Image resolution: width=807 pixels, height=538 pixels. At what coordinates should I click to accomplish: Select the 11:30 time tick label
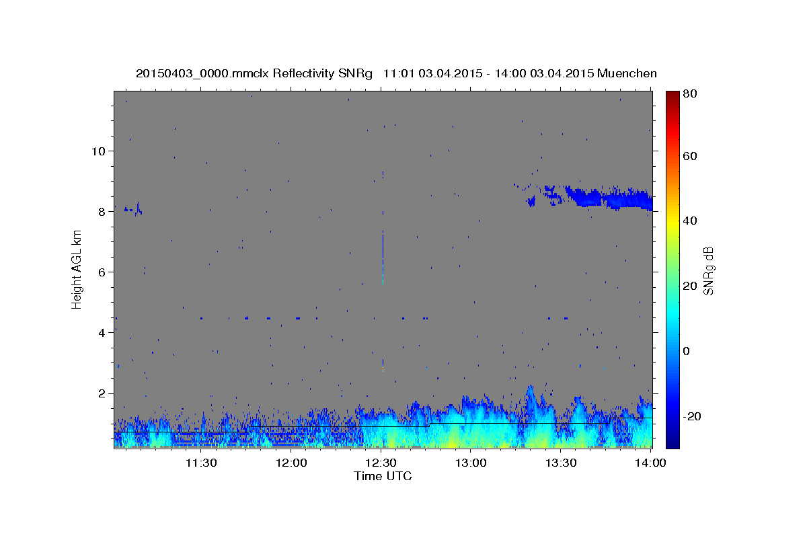pyautogui.click(x=200, y=463)
